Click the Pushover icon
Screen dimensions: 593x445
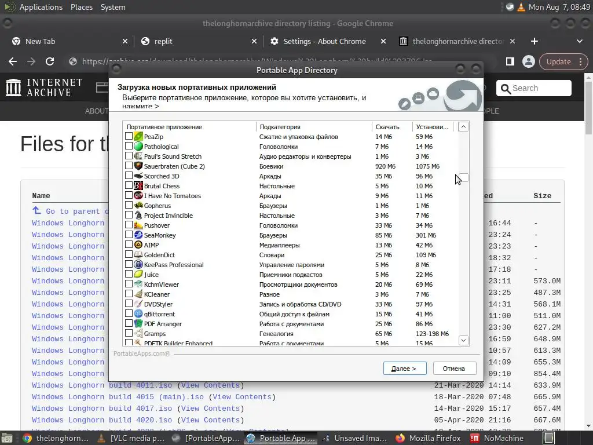(138, 225)
